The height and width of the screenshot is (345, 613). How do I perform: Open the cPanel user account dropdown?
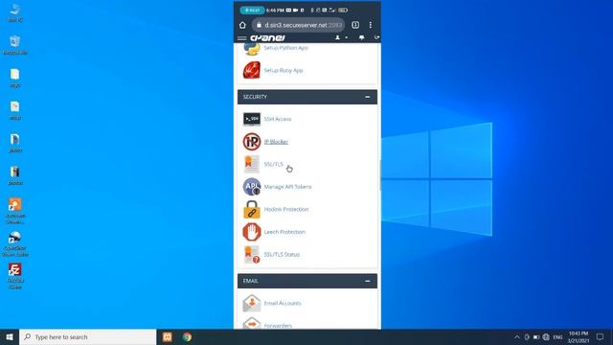coord(341,37)
